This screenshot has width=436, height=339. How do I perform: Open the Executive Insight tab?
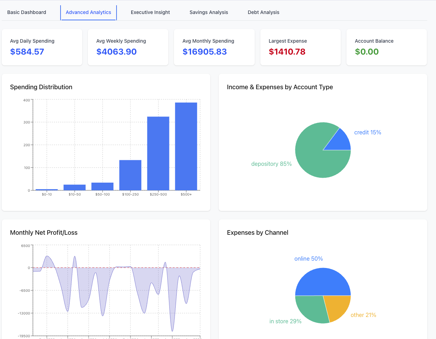click(x=150, y=12)
